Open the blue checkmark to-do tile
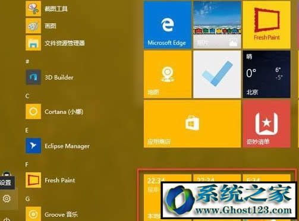The width and height of the screenshot is (299, 221). coord(217,74)
